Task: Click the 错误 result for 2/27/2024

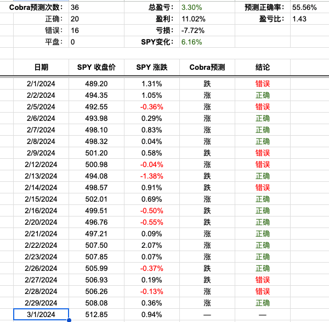Action: pyautogui.click(x=263, y=280)
